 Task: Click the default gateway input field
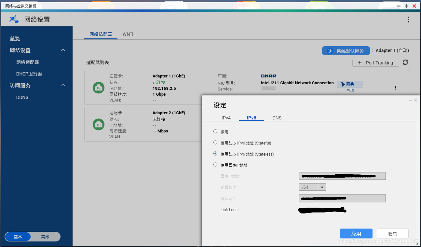pos(342,198)
